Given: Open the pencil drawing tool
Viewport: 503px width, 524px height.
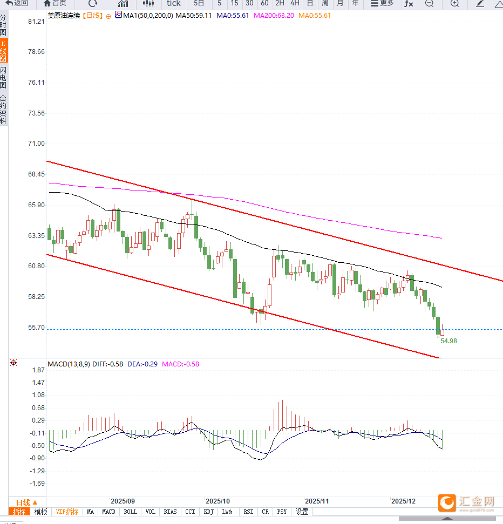Looking at the screenshot, I should [480, 4].
